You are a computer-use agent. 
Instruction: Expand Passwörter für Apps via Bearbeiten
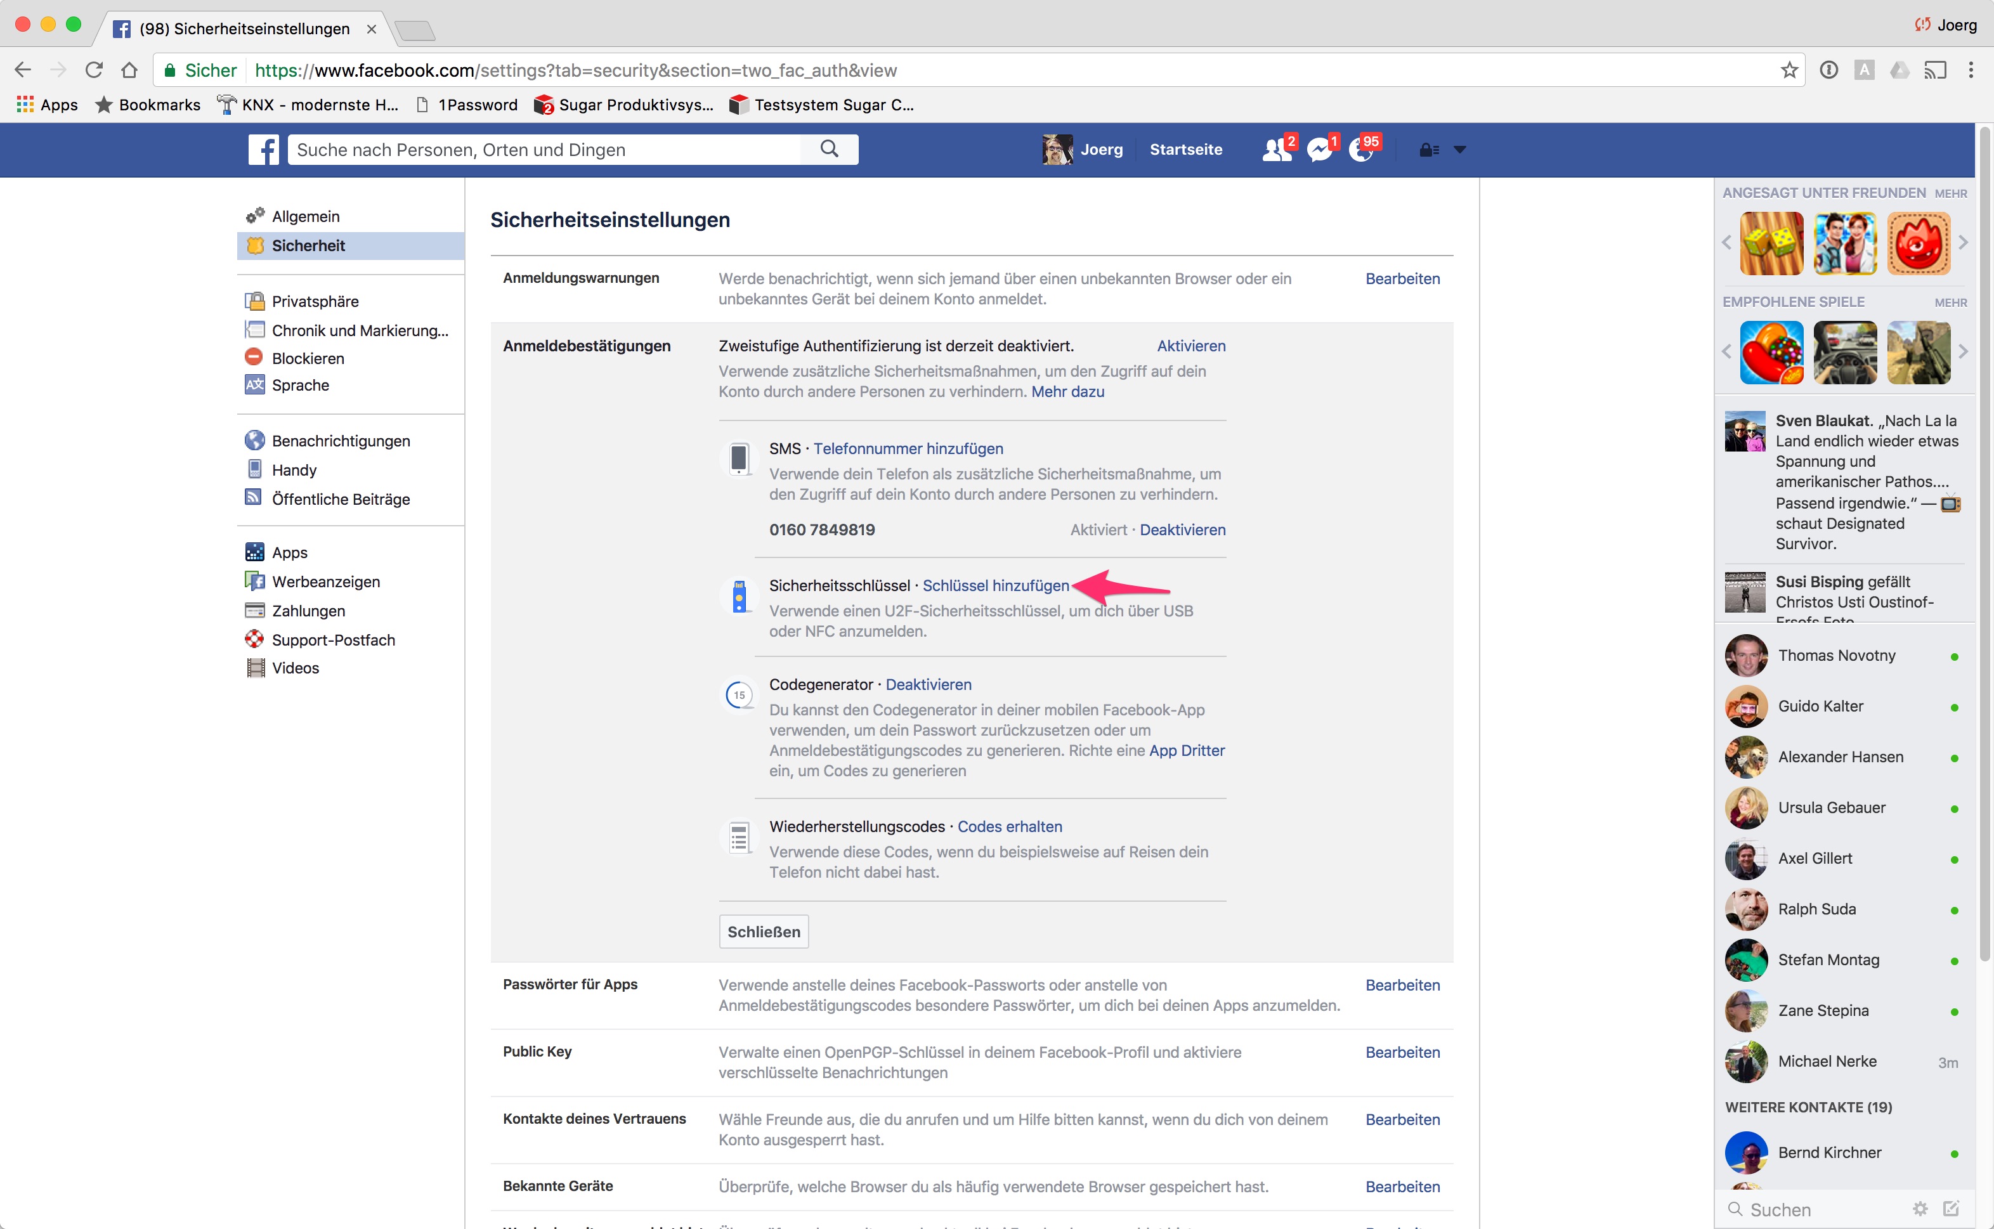click(x=1402, y=985)
